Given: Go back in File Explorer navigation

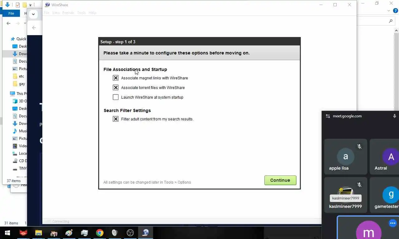Looking at the screenshot, I should point(8,23).
